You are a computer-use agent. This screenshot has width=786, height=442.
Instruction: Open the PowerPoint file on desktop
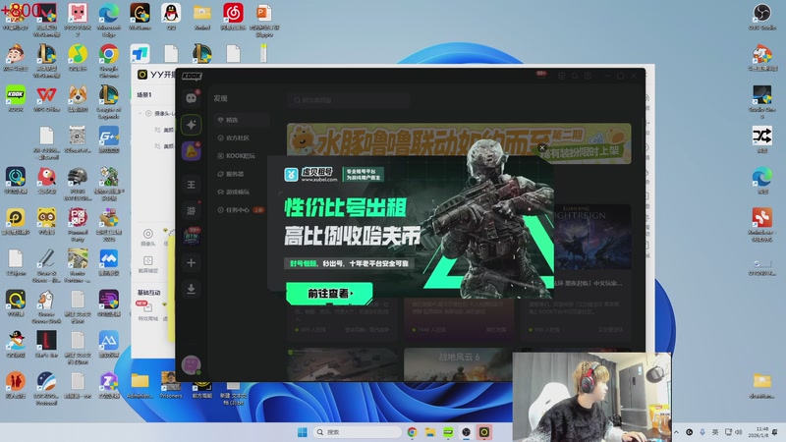pos(264,19)
